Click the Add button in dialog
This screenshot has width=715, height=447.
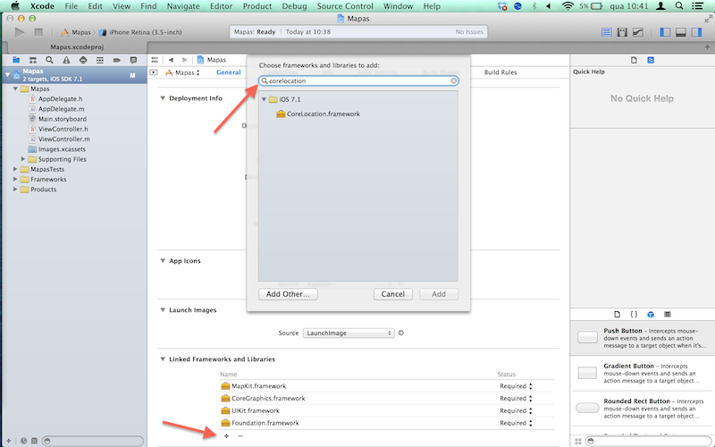439,294
